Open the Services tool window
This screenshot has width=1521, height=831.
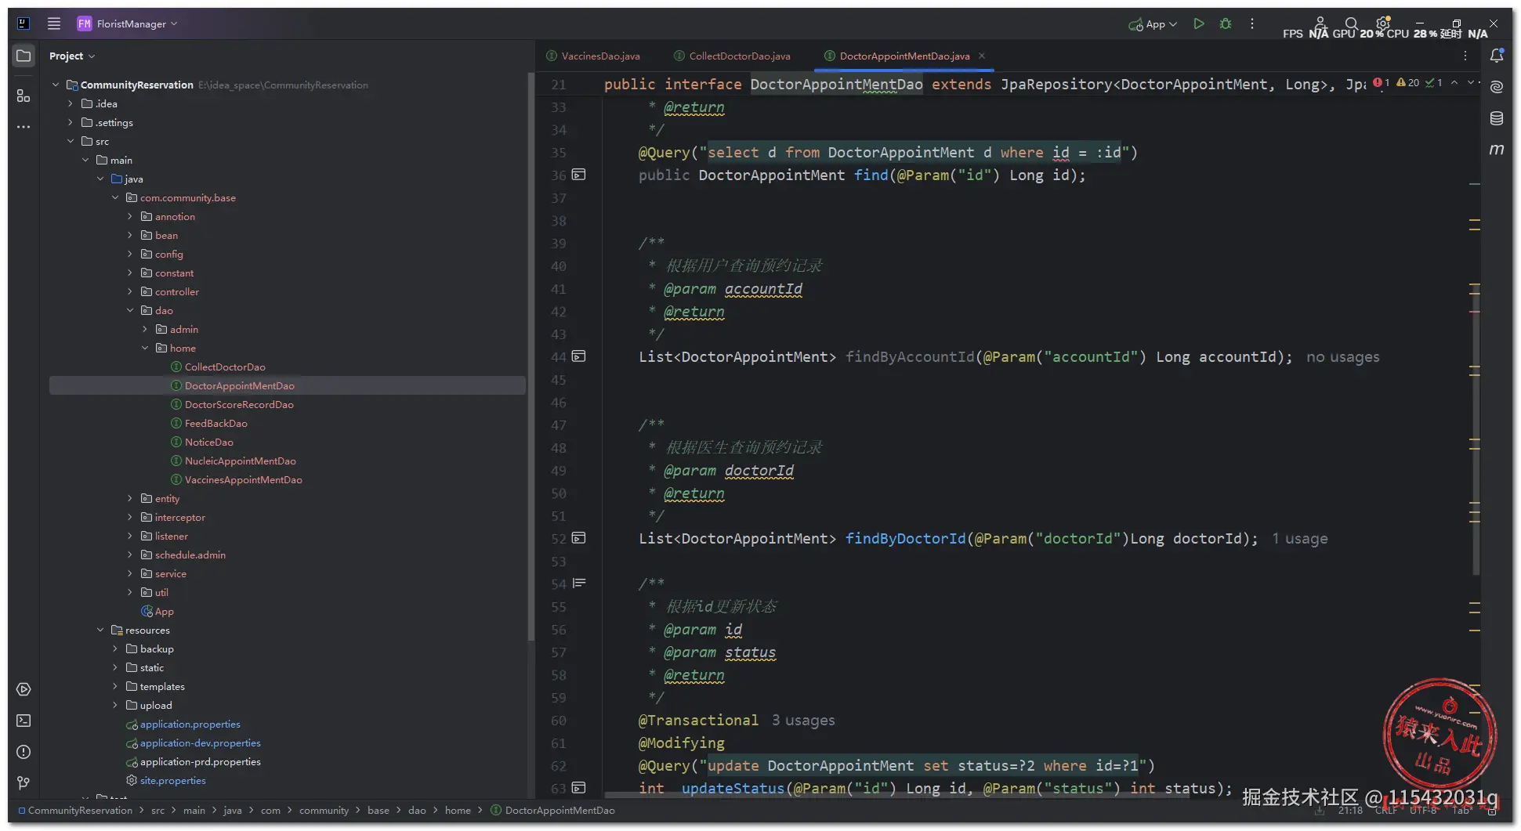[x=24, y=689]
